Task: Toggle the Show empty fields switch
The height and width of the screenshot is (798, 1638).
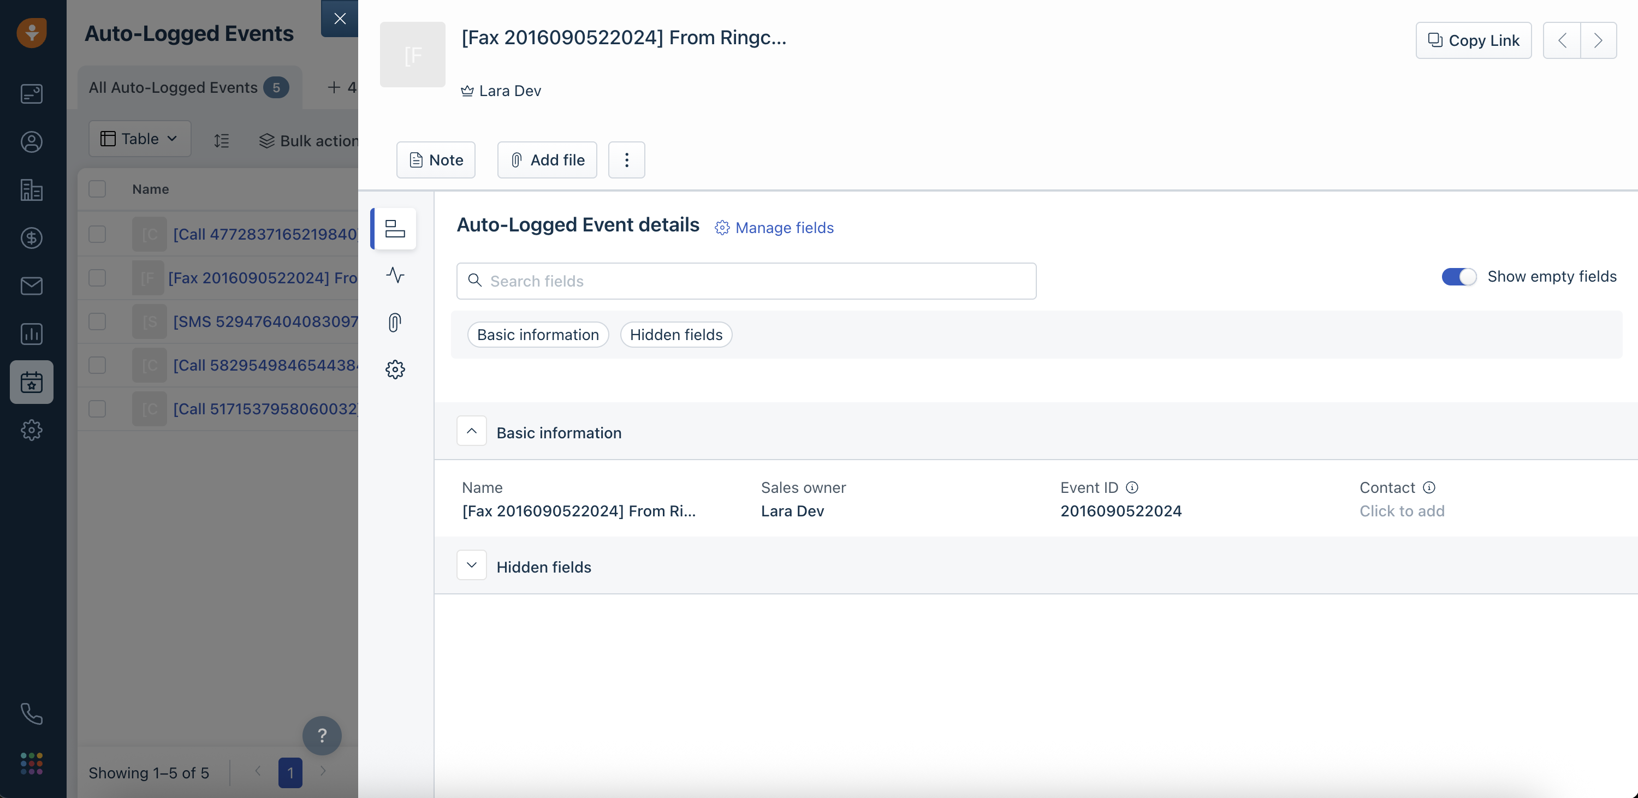Action: coord(1458,277)
